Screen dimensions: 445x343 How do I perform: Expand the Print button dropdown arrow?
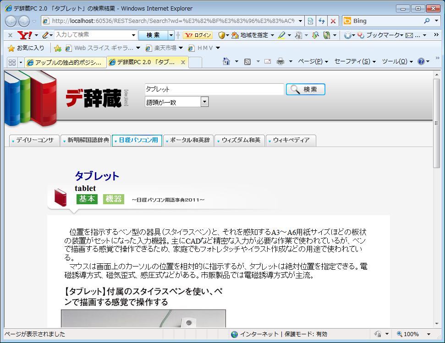coord(291,61)
